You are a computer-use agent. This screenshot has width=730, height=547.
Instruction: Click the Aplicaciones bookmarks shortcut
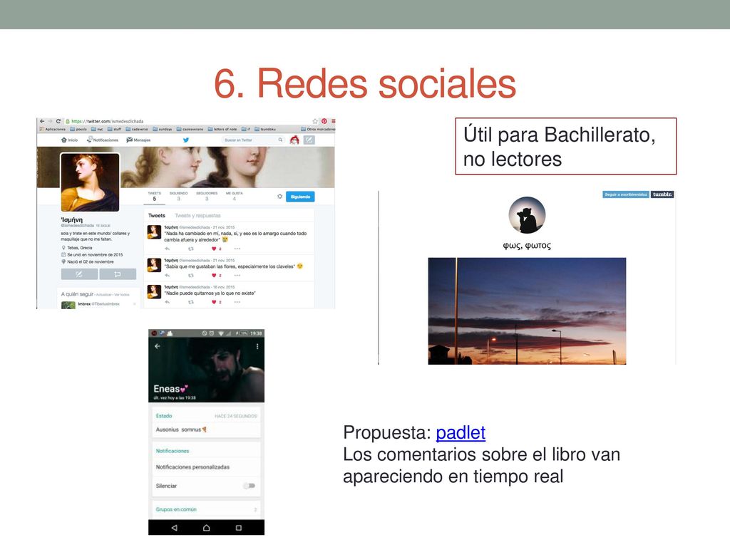pos(53,130)
